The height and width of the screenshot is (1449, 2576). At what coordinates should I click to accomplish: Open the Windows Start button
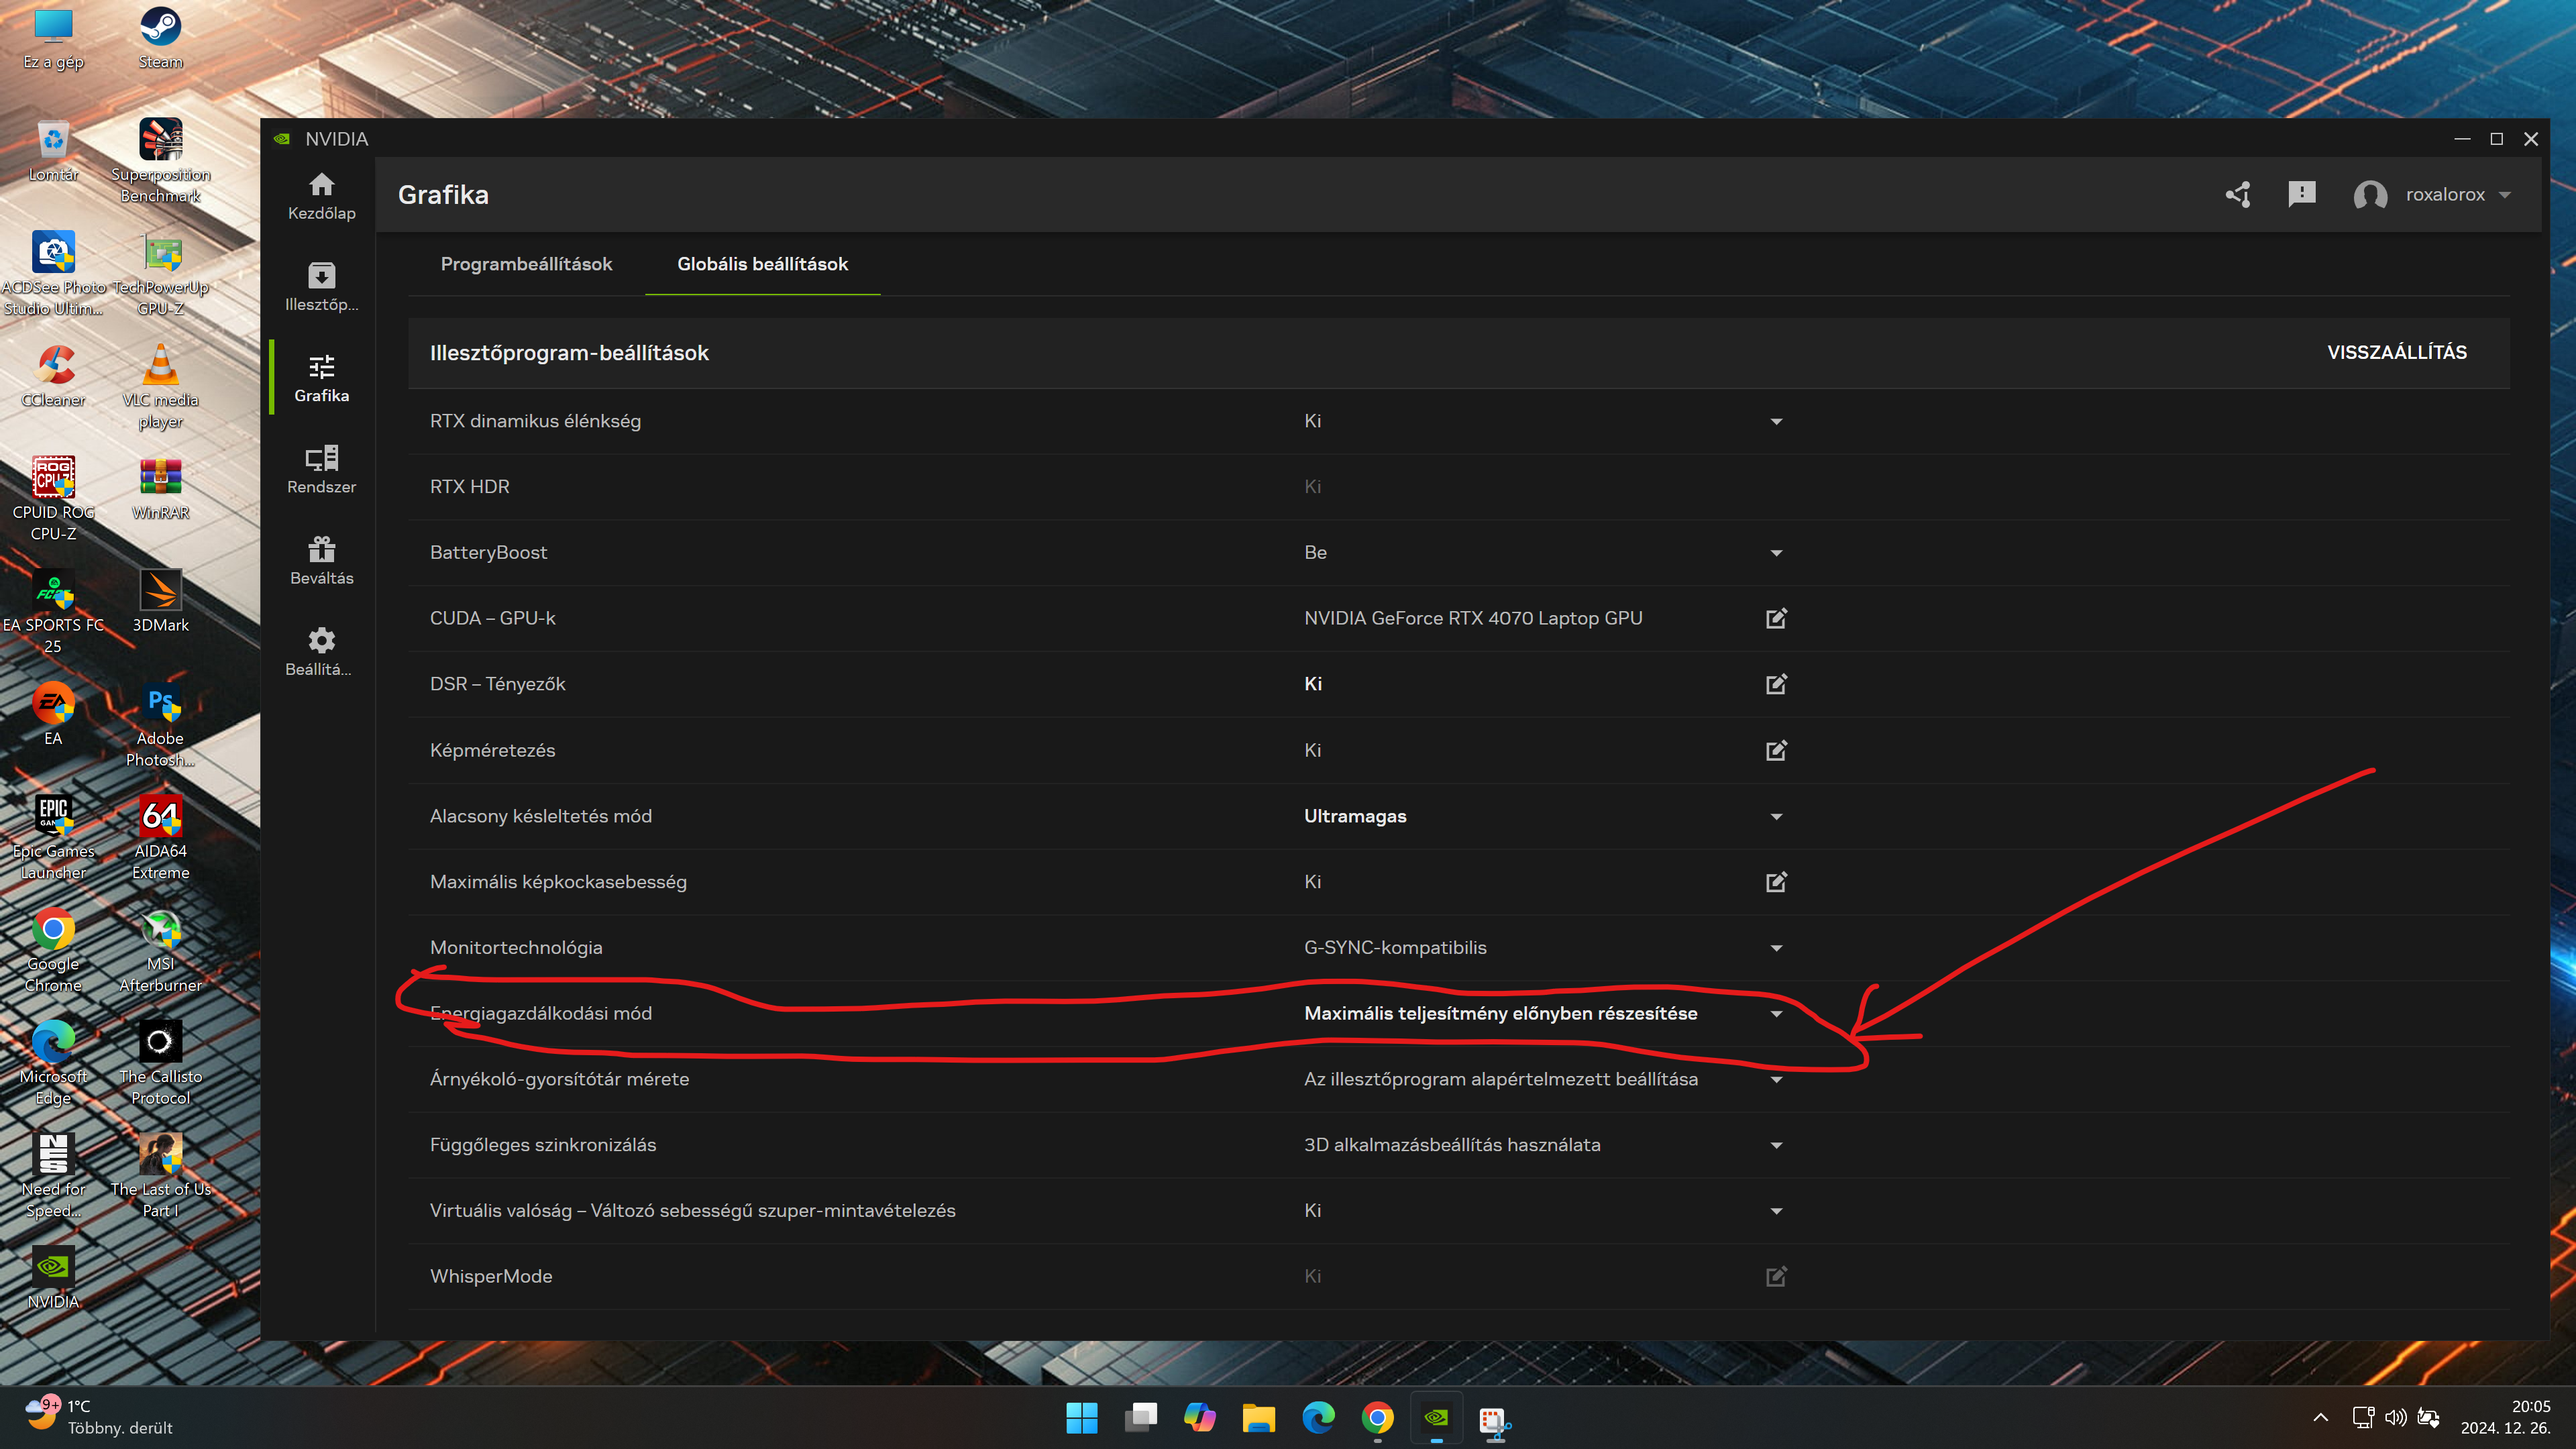[1081, 1418]
